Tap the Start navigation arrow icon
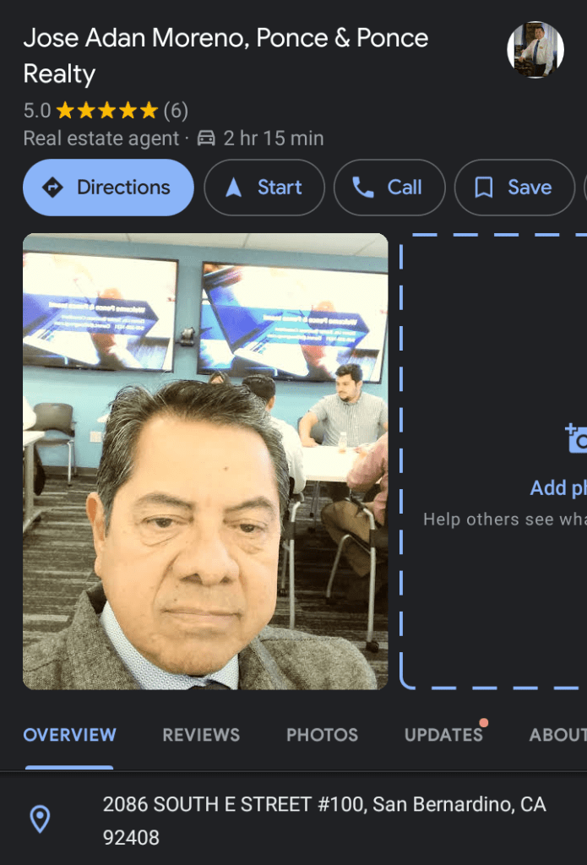Screen dimensions: 587x865 click(234, 188)
